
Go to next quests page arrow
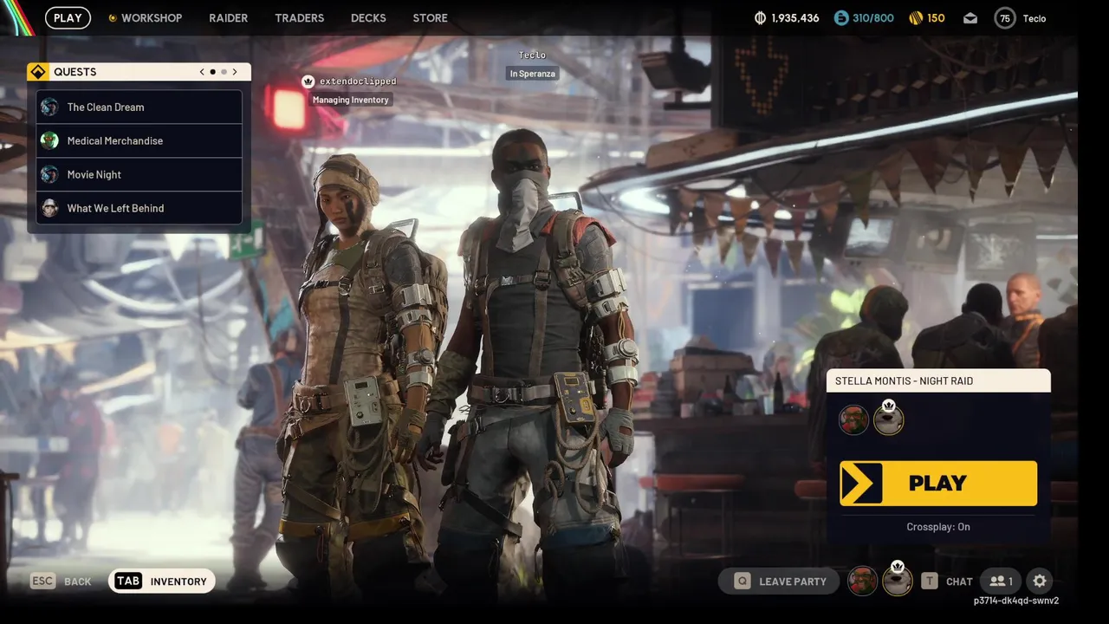(x=234, y=72)
